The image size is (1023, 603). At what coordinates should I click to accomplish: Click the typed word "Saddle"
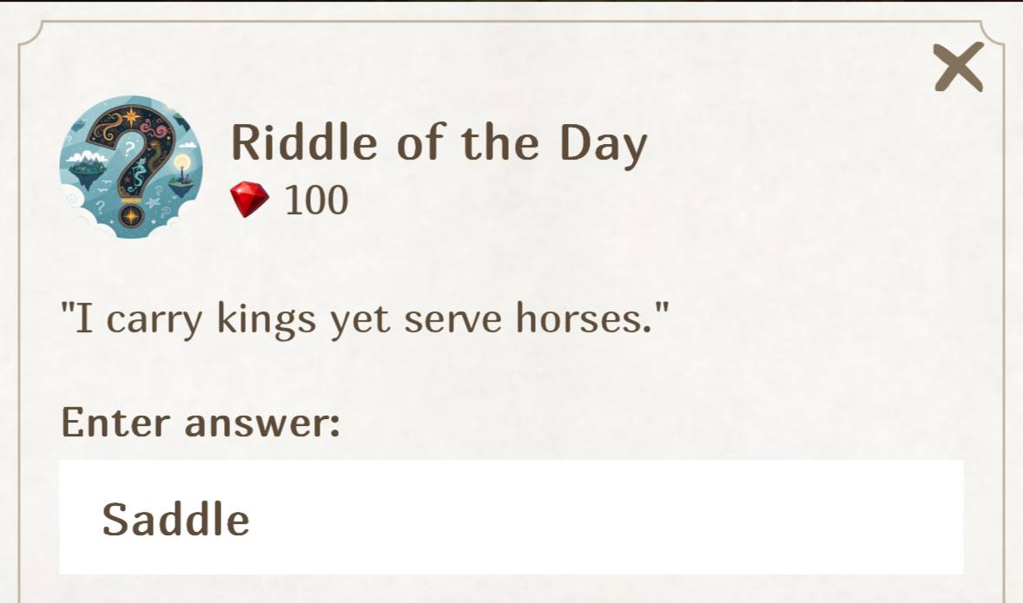(x=175, y=519)
